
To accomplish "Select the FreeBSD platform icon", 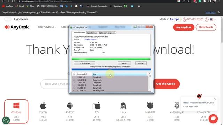I will pyautogui.click(x=150, y=106).
